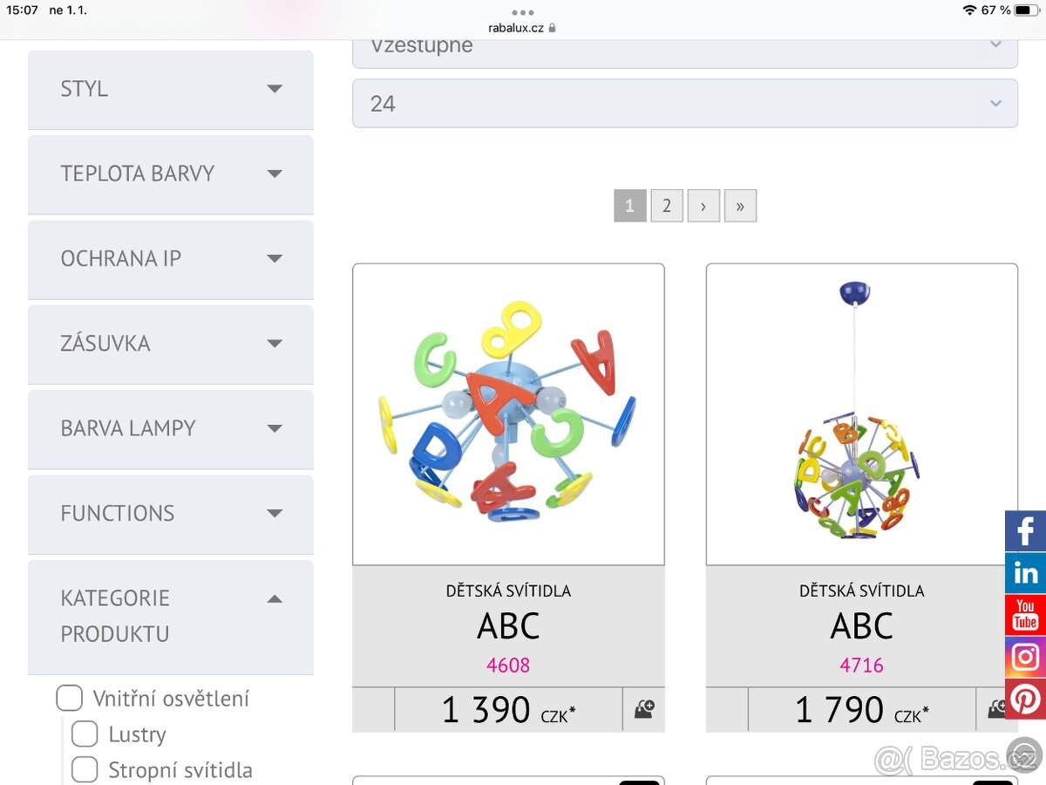Open product number 4608 link
The image size is (1046, 785).
(x=508, y=666)
